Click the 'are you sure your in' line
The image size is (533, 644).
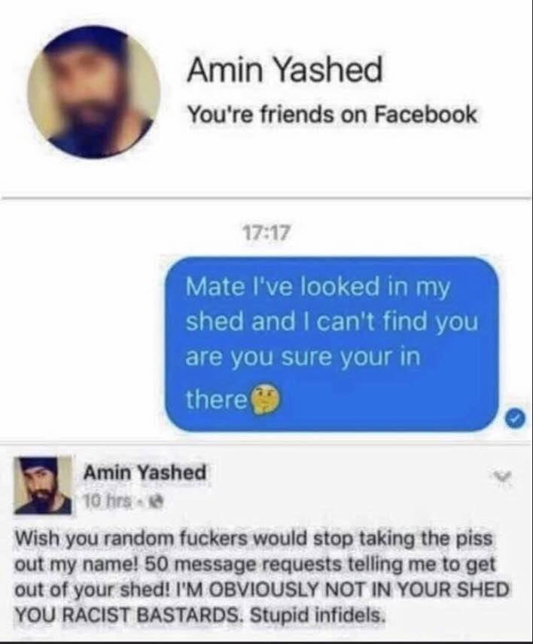pyautogui.click(x=303, y=356)
